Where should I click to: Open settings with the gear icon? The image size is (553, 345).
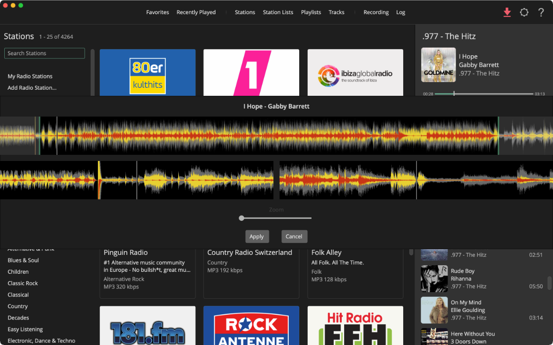tap(524, 12)
